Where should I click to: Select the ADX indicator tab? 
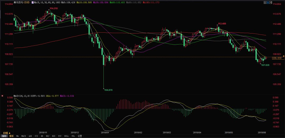(30, 136)
